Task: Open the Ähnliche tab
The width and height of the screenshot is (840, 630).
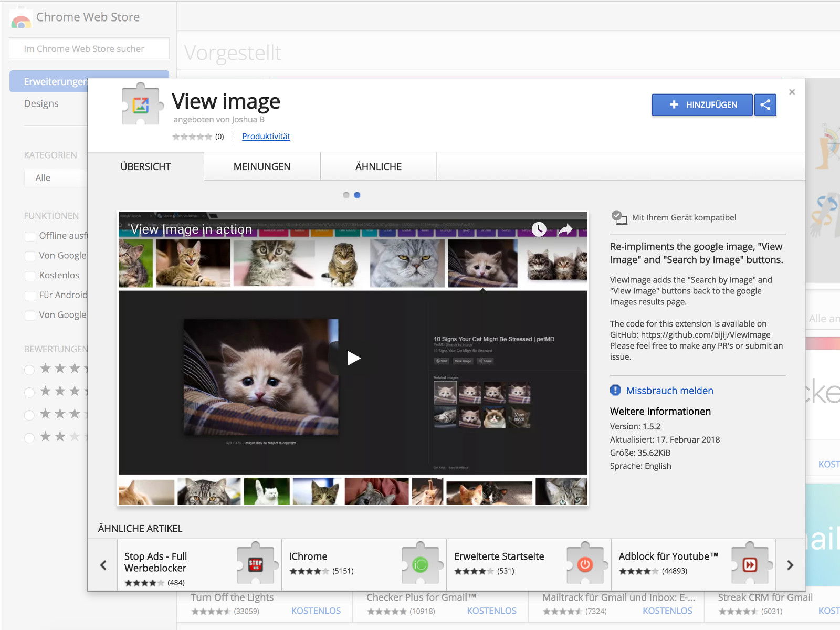Action: 379,166
